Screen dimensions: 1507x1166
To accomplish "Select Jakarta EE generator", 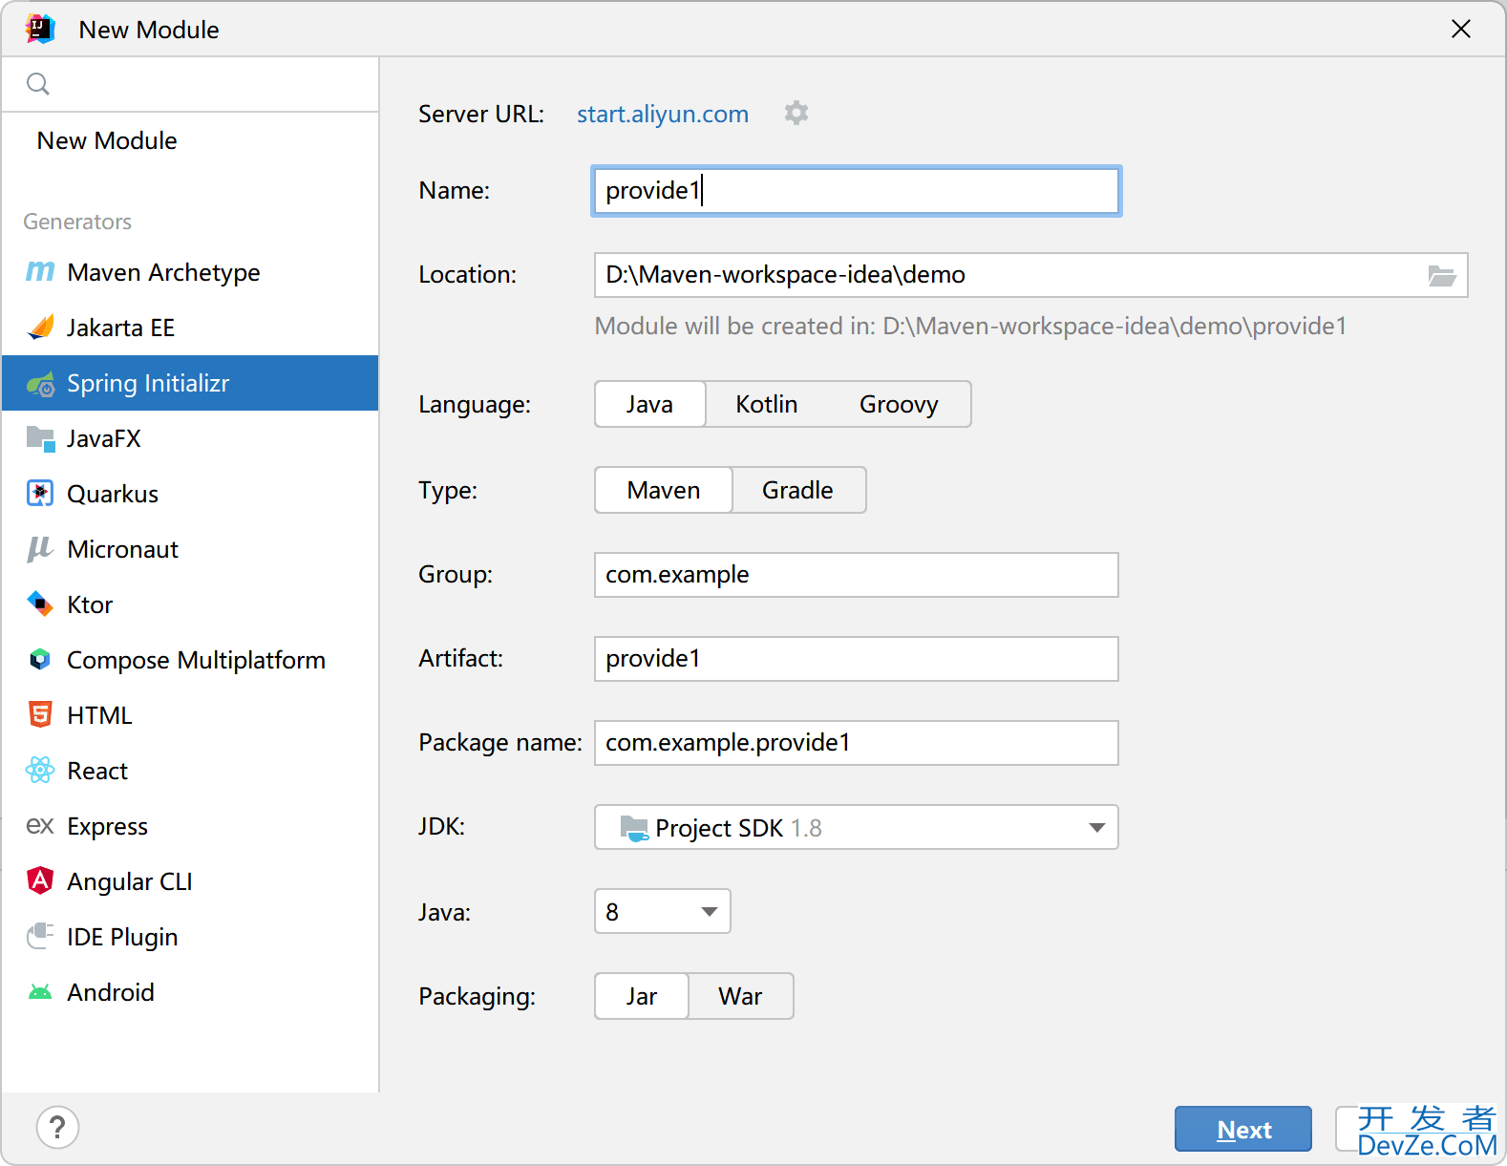I will click(190, 328).
